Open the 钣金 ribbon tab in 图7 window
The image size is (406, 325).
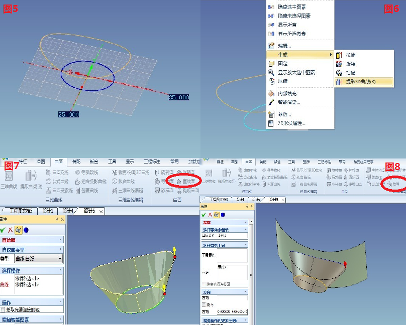coord(94,161)
